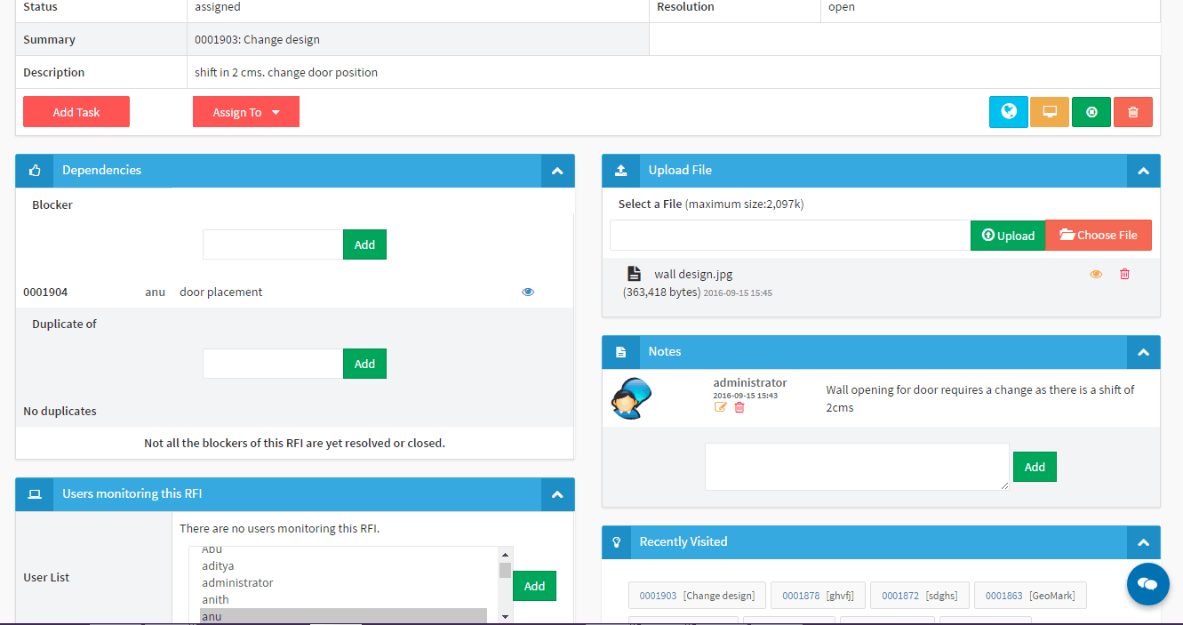Image resolution: width=1183 pixels, height=625 pixels.
Task: Click the user list scroll up arrow
Action: (x=505, y=555)
